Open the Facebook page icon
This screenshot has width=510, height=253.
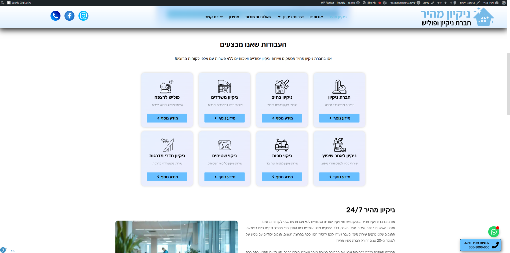pos(70,16)
